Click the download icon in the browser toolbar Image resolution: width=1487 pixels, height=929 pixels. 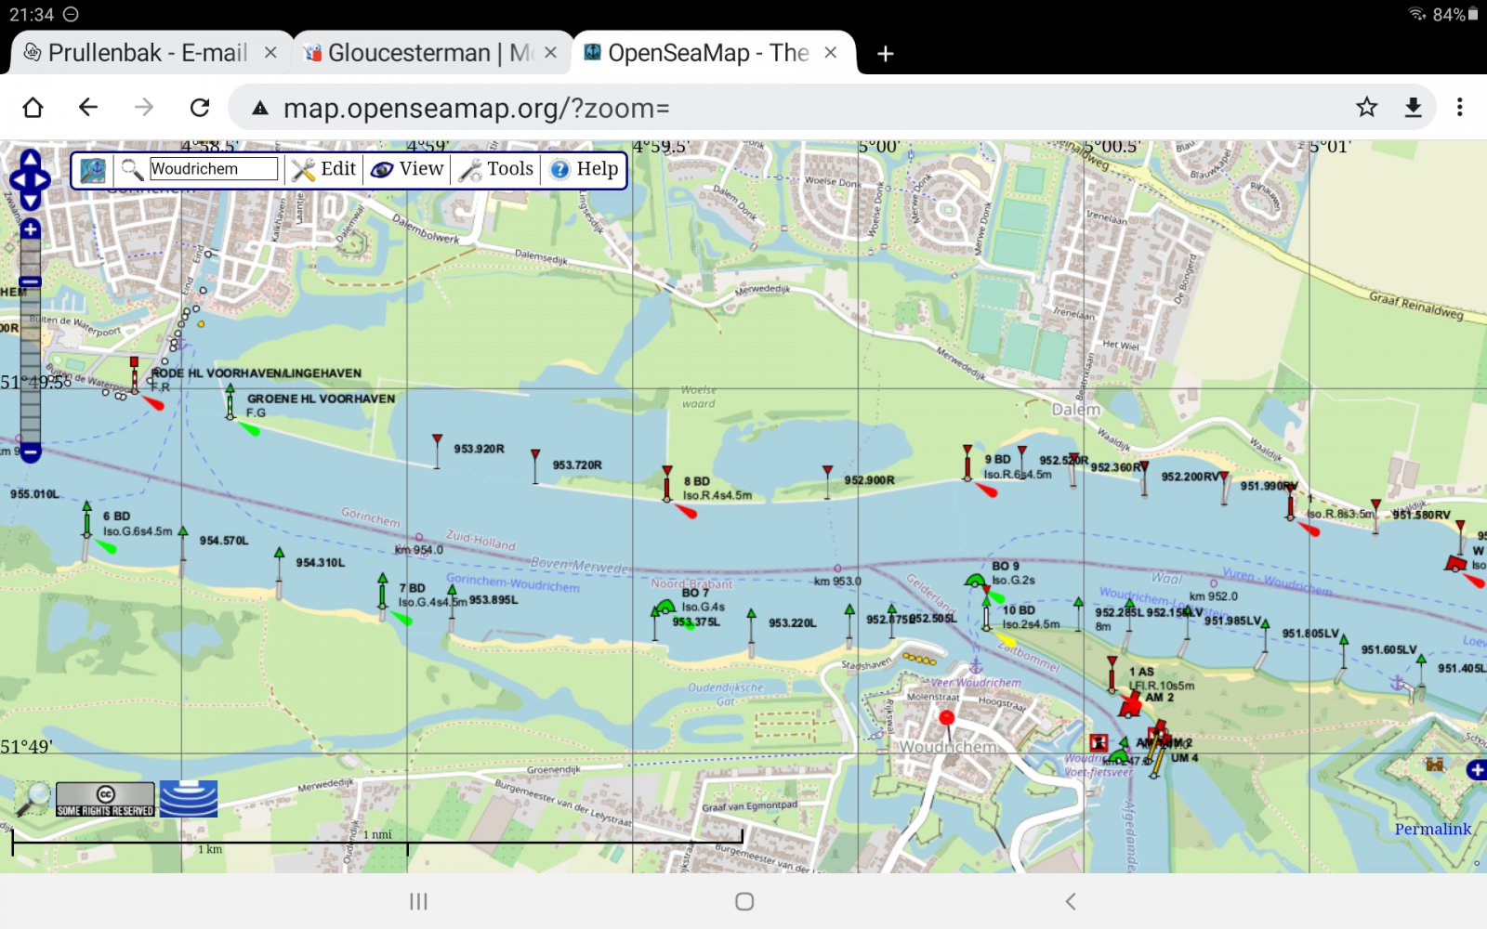point(1413,108)
